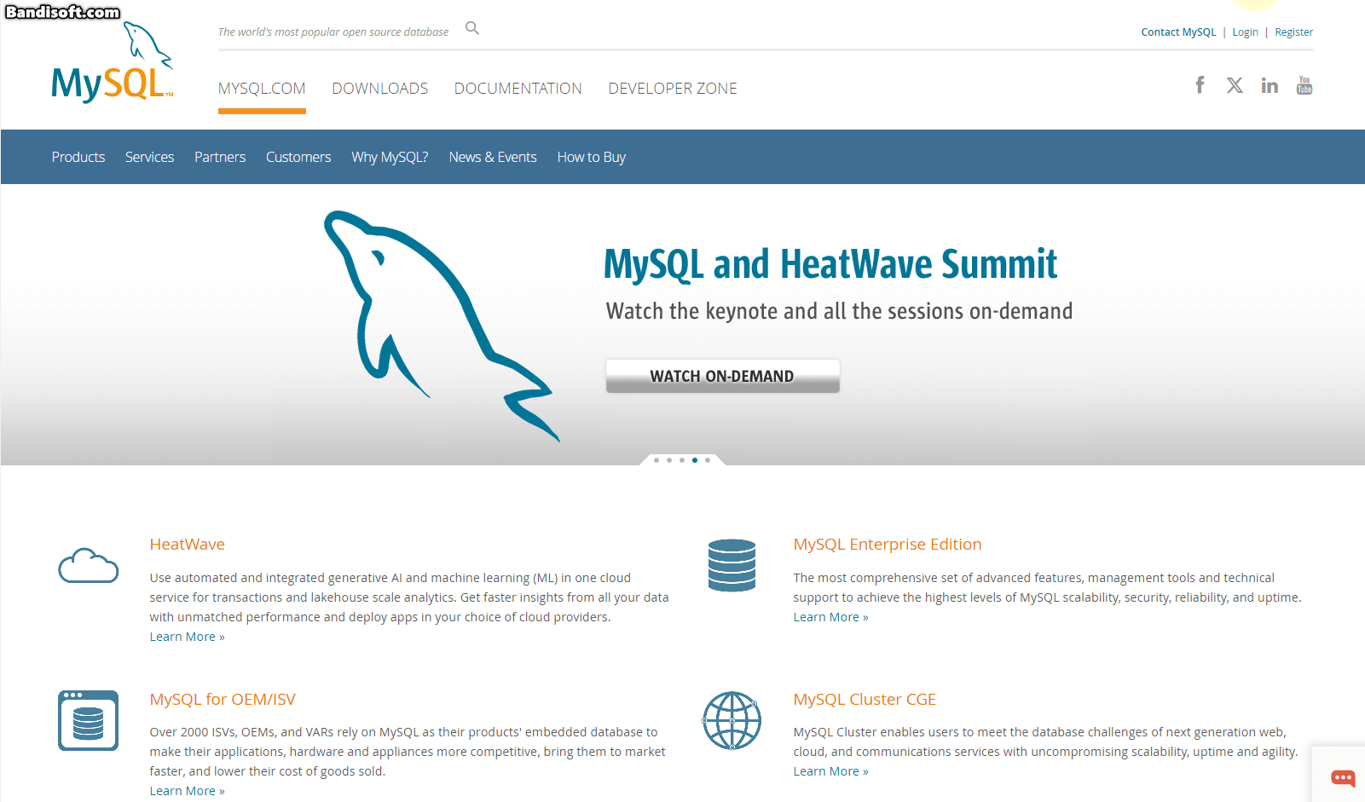Viewport: 1365px width, 802px height.
Task: Open the MySQL for OEM/ISV heading
Action: (223, 700)
